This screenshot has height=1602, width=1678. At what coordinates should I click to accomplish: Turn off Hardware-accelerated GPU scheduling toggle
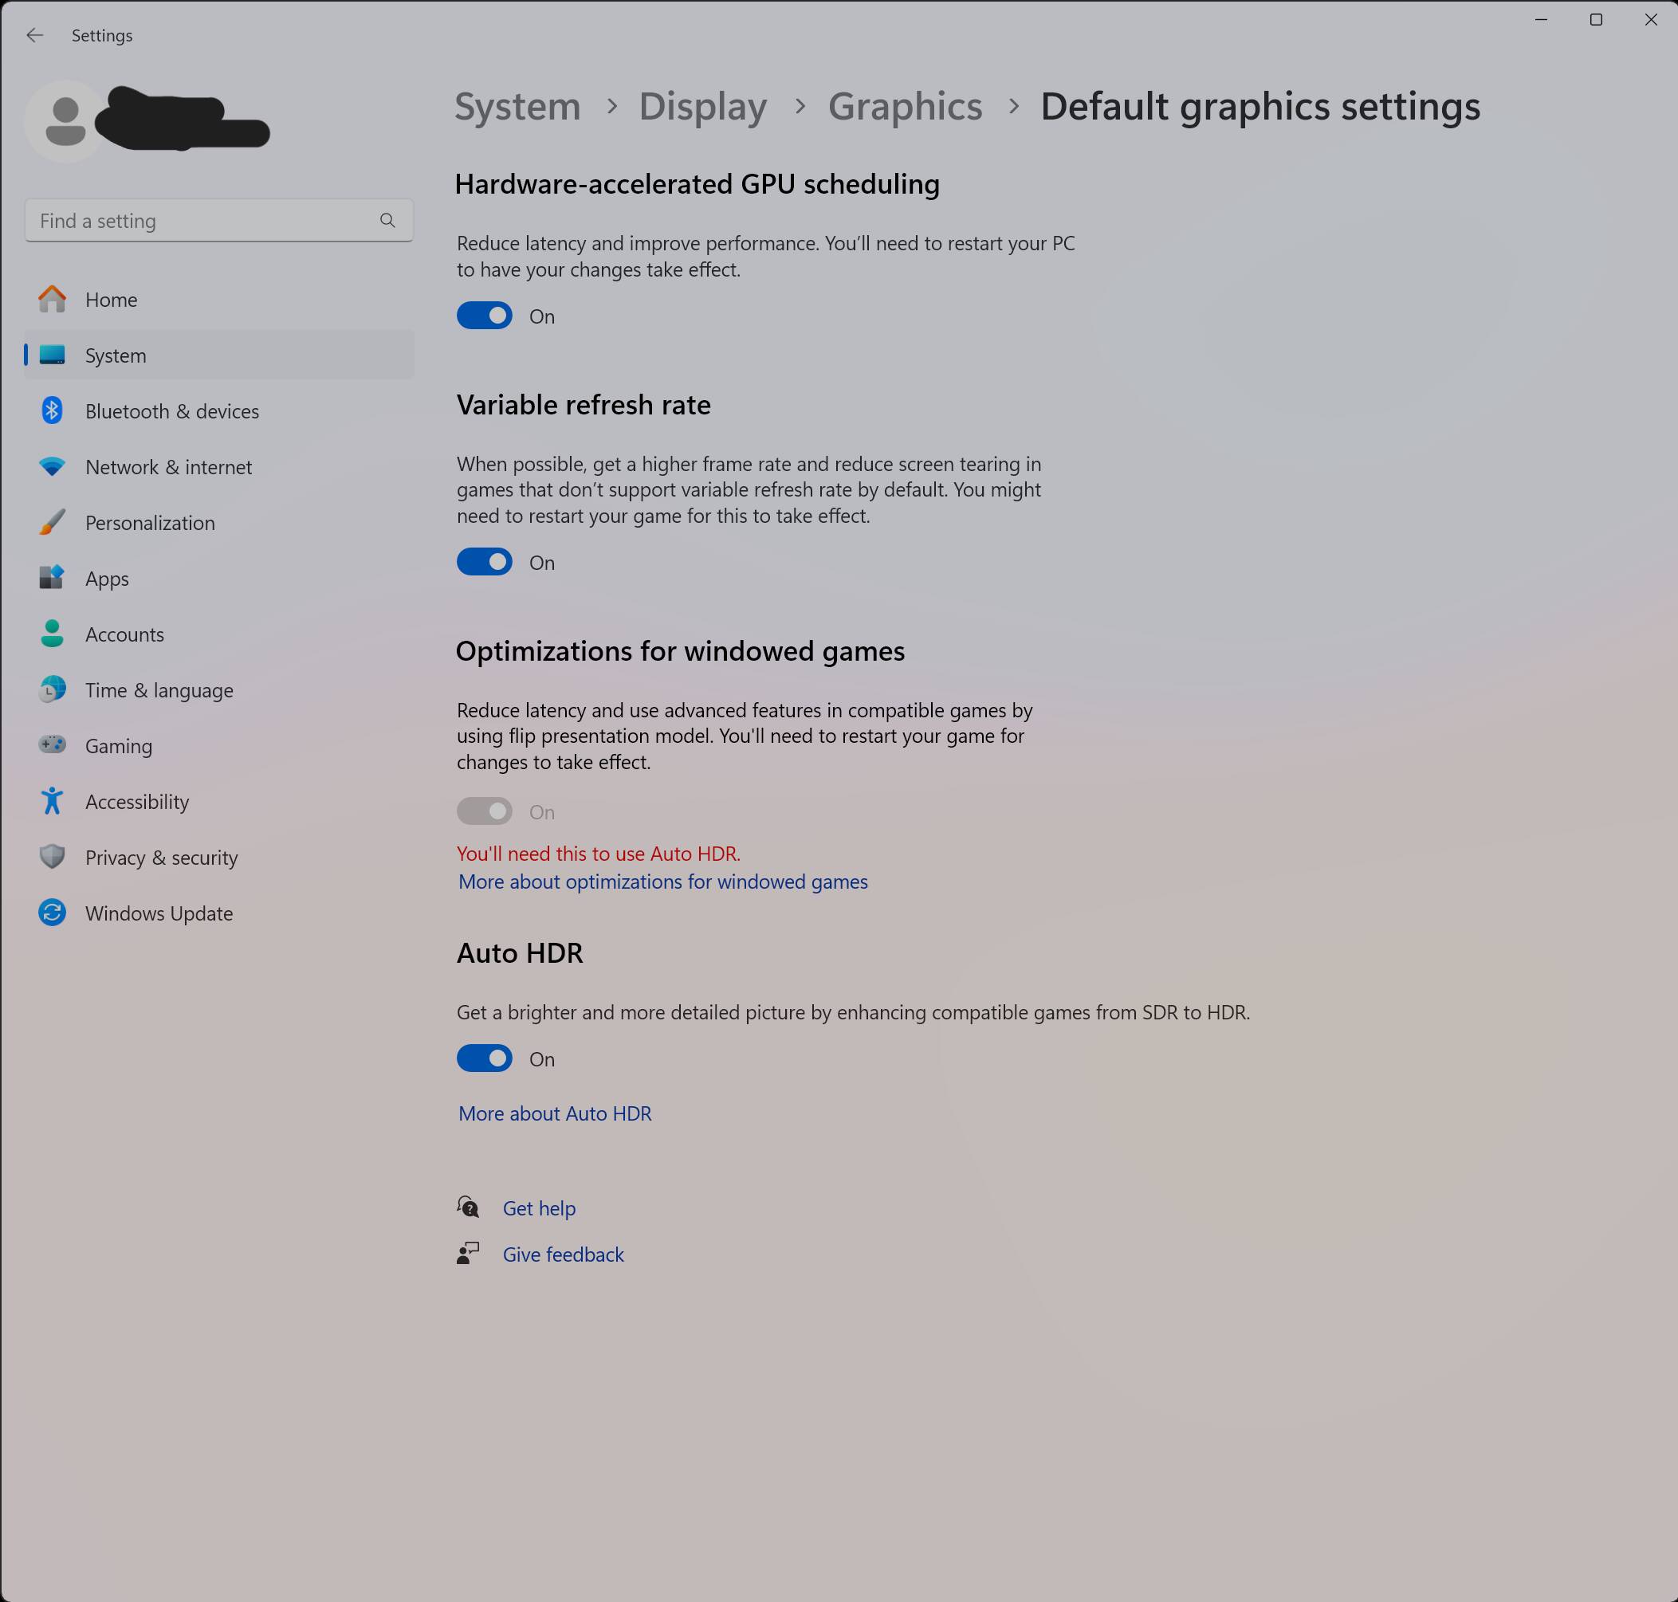[x=484, y=316]
